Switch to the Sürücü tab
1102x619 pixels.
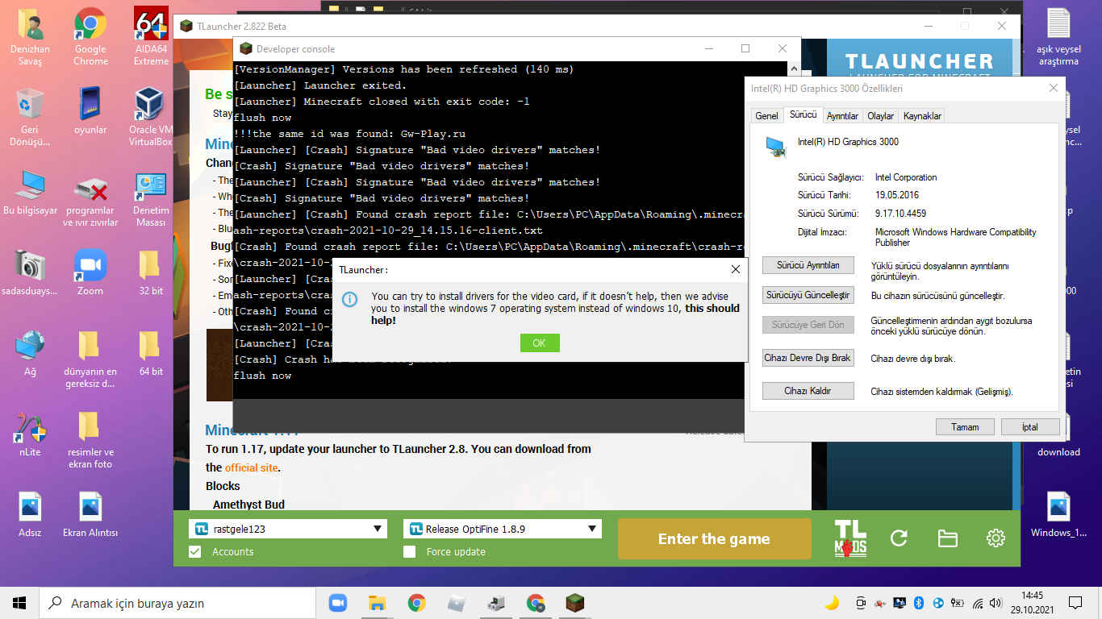point(803,115)
